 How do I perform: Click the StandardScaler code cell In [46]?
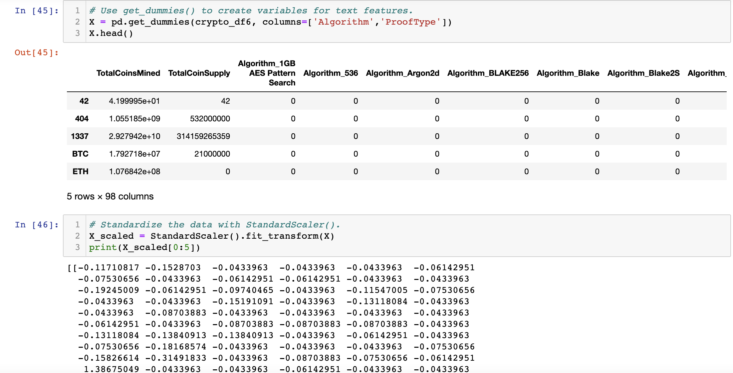pyautogui.click(x=397, y=236)
